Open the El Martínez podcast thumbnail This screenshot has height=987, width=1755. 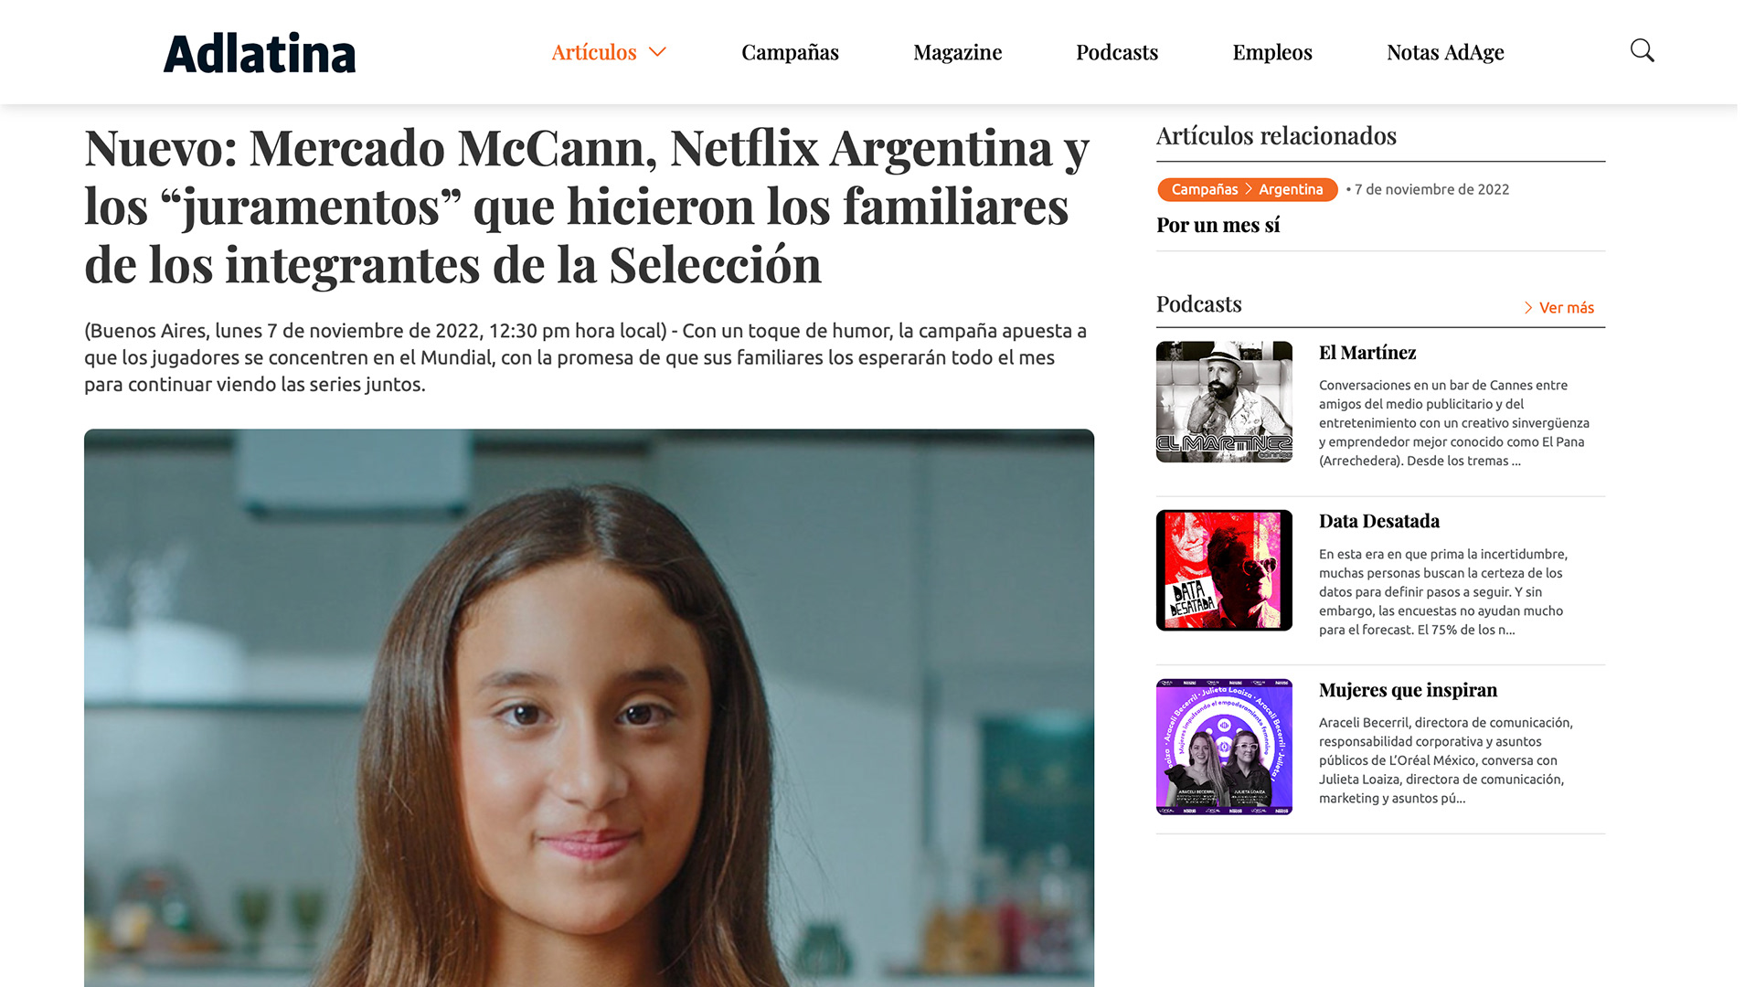tap(1224, 402)
